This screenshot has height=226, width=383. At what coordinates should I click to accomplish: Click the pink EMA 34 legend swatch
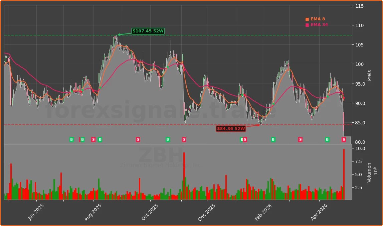click(x=307, y=25)
